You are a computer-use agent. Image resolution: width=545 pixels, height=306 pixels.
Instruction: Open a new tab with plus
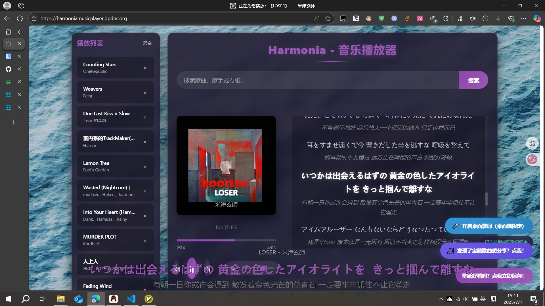tap(14, 122)
